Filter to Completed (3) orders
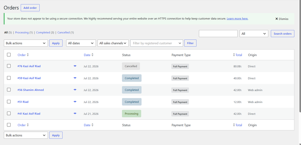The width and height of the screenshot is (301, 145). (45, 33)
